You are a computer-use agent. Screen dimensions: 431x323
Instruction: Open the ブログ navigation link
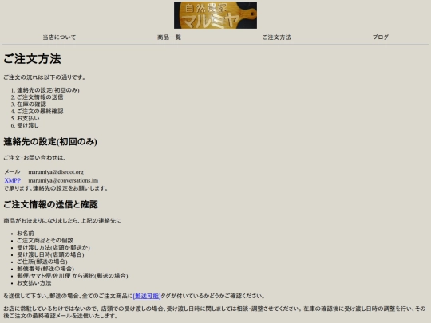click(381, 37)
